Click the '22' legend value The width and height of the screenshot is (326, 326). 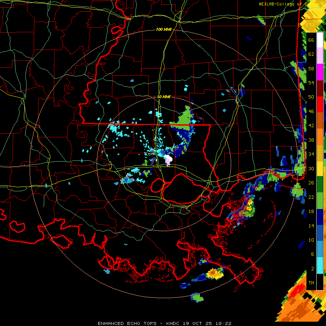311,197
